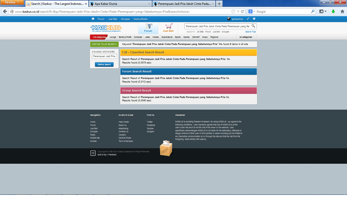Open Forum in top navigation bar
The width and height of the screenshot is (347, 199).
101,19
